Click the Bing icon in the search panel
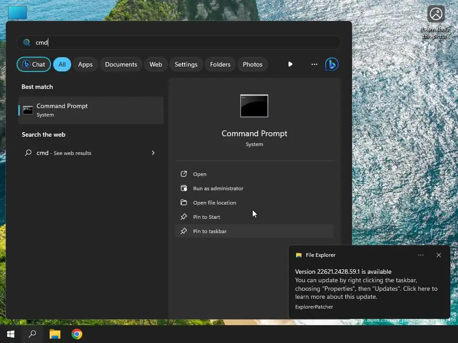Viewport: 458px width, 343px height. [x=331, y=64]
